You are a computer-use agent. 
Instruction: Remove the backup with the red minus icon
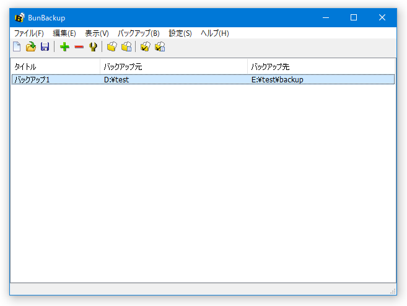click(x=79, y=47)
